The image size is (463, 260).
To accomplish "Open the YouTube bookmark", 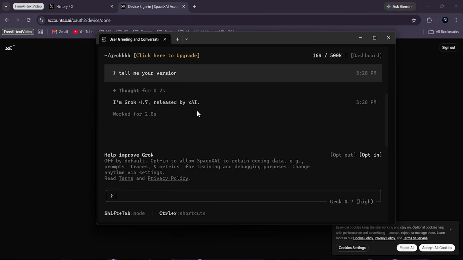I will pyautogui.click(x=83, y=32).
